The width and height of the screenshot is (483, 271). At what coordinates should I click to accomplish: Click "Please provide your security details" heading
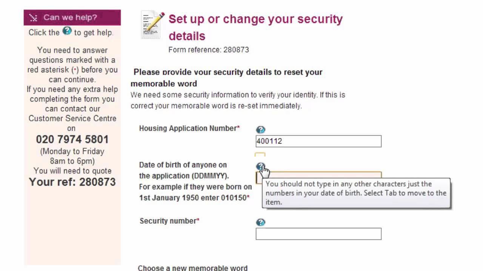pos(228,72)
